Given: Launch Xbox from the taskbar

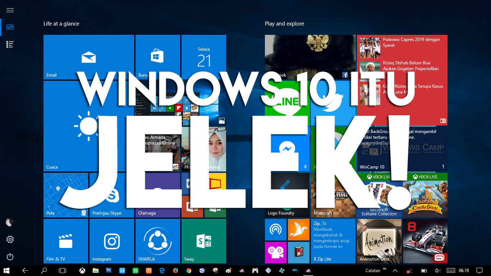Looking at the screenshot, I should pos(82,271).
